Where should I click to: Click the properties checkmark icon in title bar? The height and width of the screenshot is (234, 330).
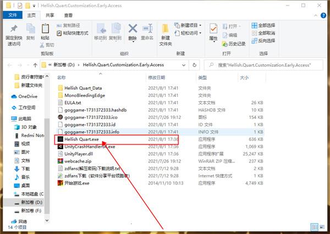click(x=20, y=6)
